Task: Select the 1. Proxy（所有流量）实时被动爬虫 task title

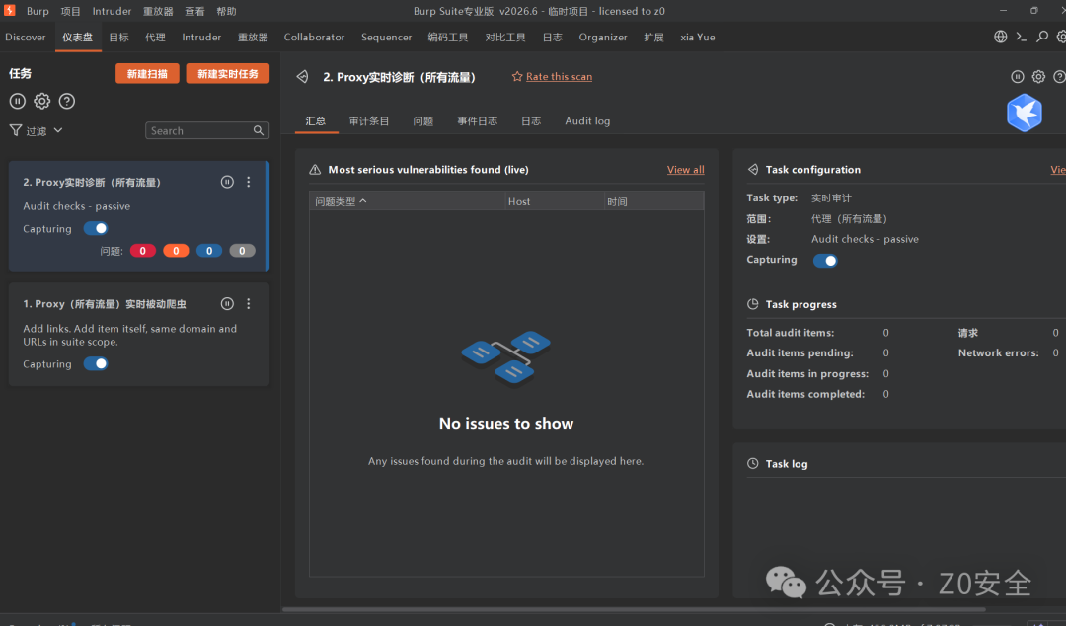Action: tap(105, 304)
